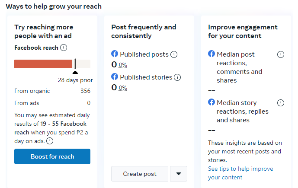Click the From organic 356 value
The width and height of the screenshot is (298, 188).
[x=85, y=91]
